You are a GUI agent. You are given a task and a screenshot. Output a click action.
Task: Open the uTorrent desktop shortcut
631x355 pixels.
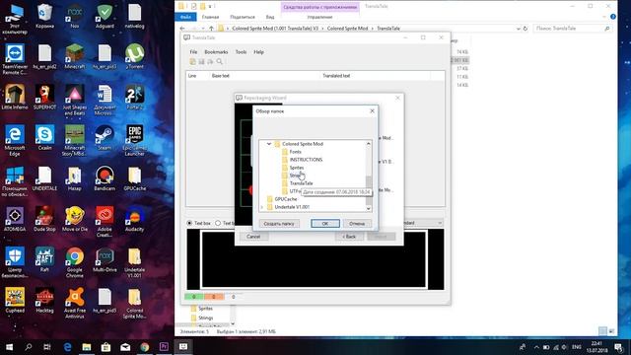(x=134, y=56)
